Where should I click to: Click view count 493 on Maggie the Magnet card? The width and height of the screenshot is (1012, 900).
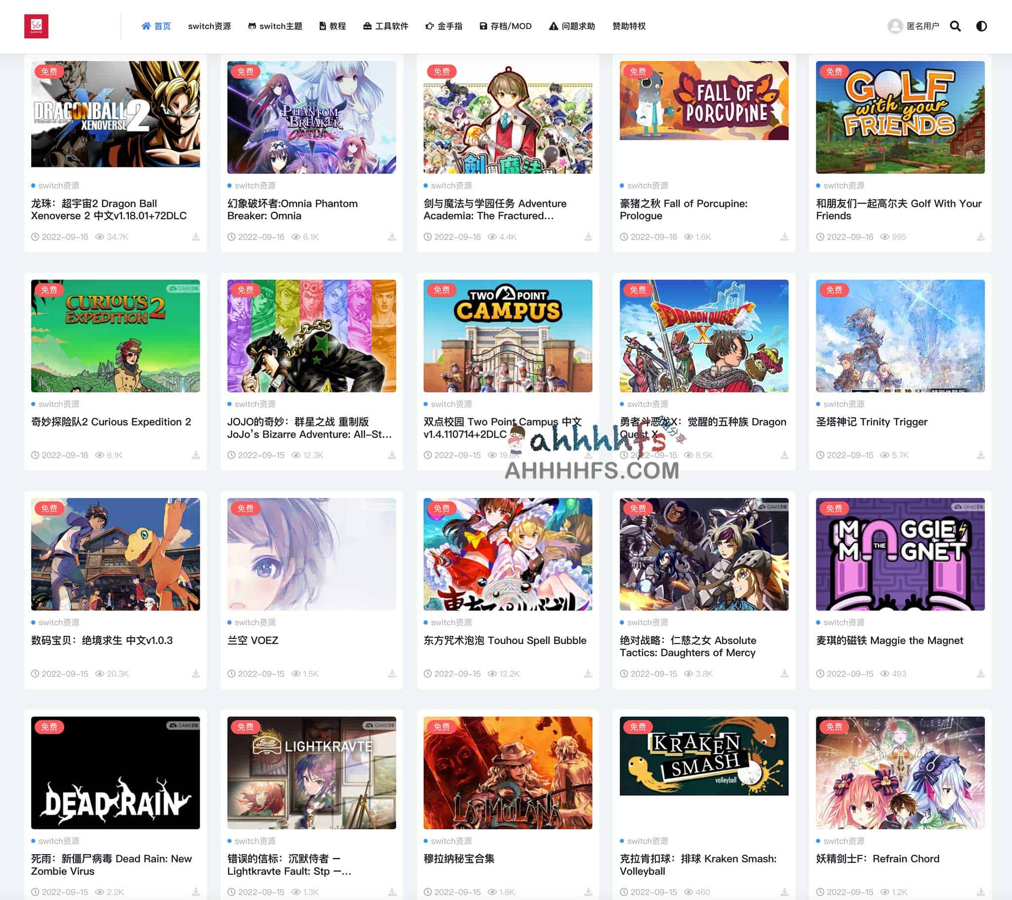(893, 674)
